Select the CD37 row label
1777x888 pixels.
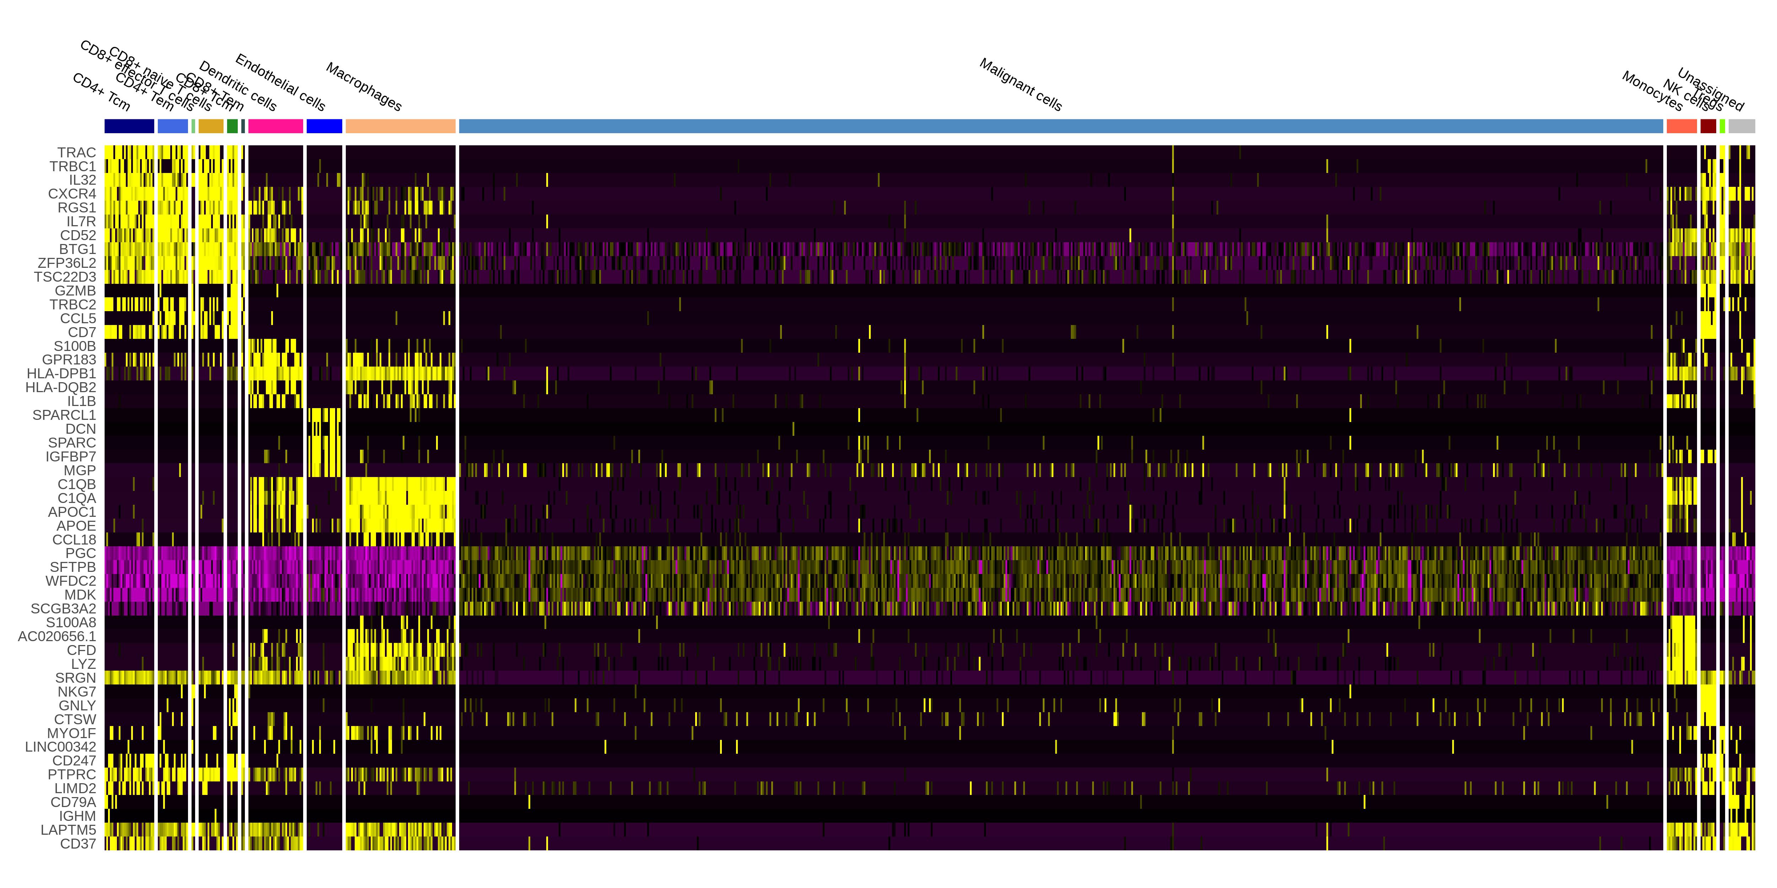(78, 843)
